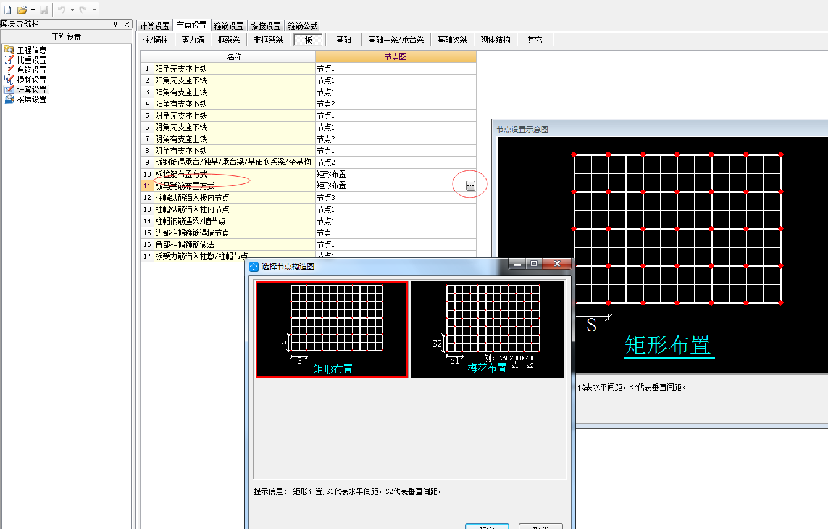Select the 柱/墙柱 component category
The image size is (828, 529).
[155, 40]
